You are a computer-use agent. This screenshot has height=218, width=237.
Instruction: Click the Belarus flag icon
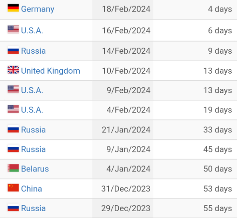13,168
